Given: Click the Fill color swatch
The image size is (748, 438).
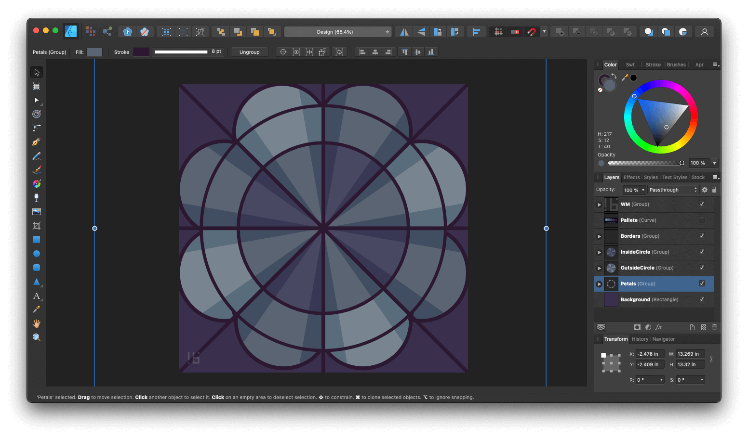Looking at the screenshot, I should click(94, 52).
